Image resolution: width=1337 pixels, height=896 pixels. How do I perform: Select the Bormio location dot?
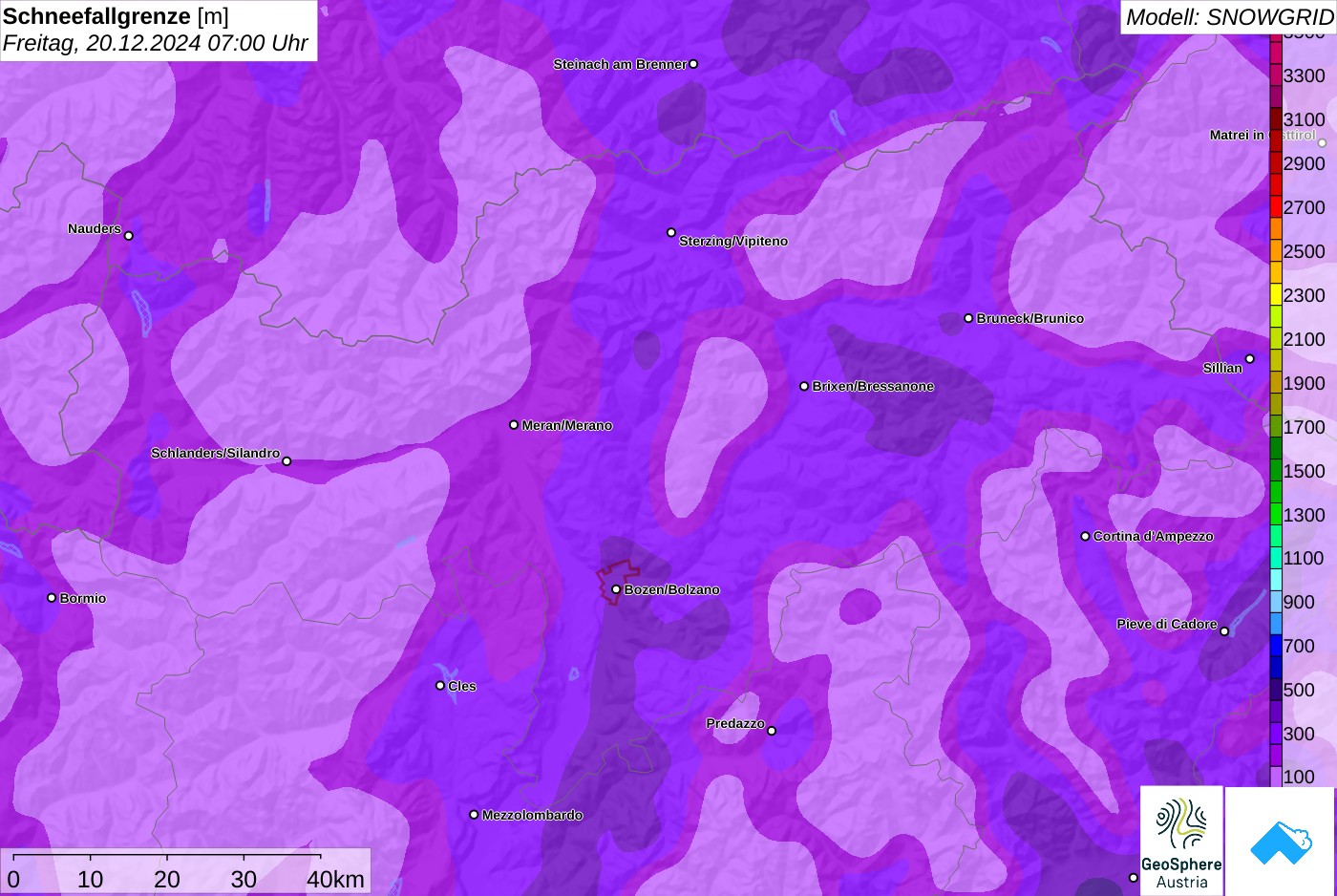[x=52, y=598]
